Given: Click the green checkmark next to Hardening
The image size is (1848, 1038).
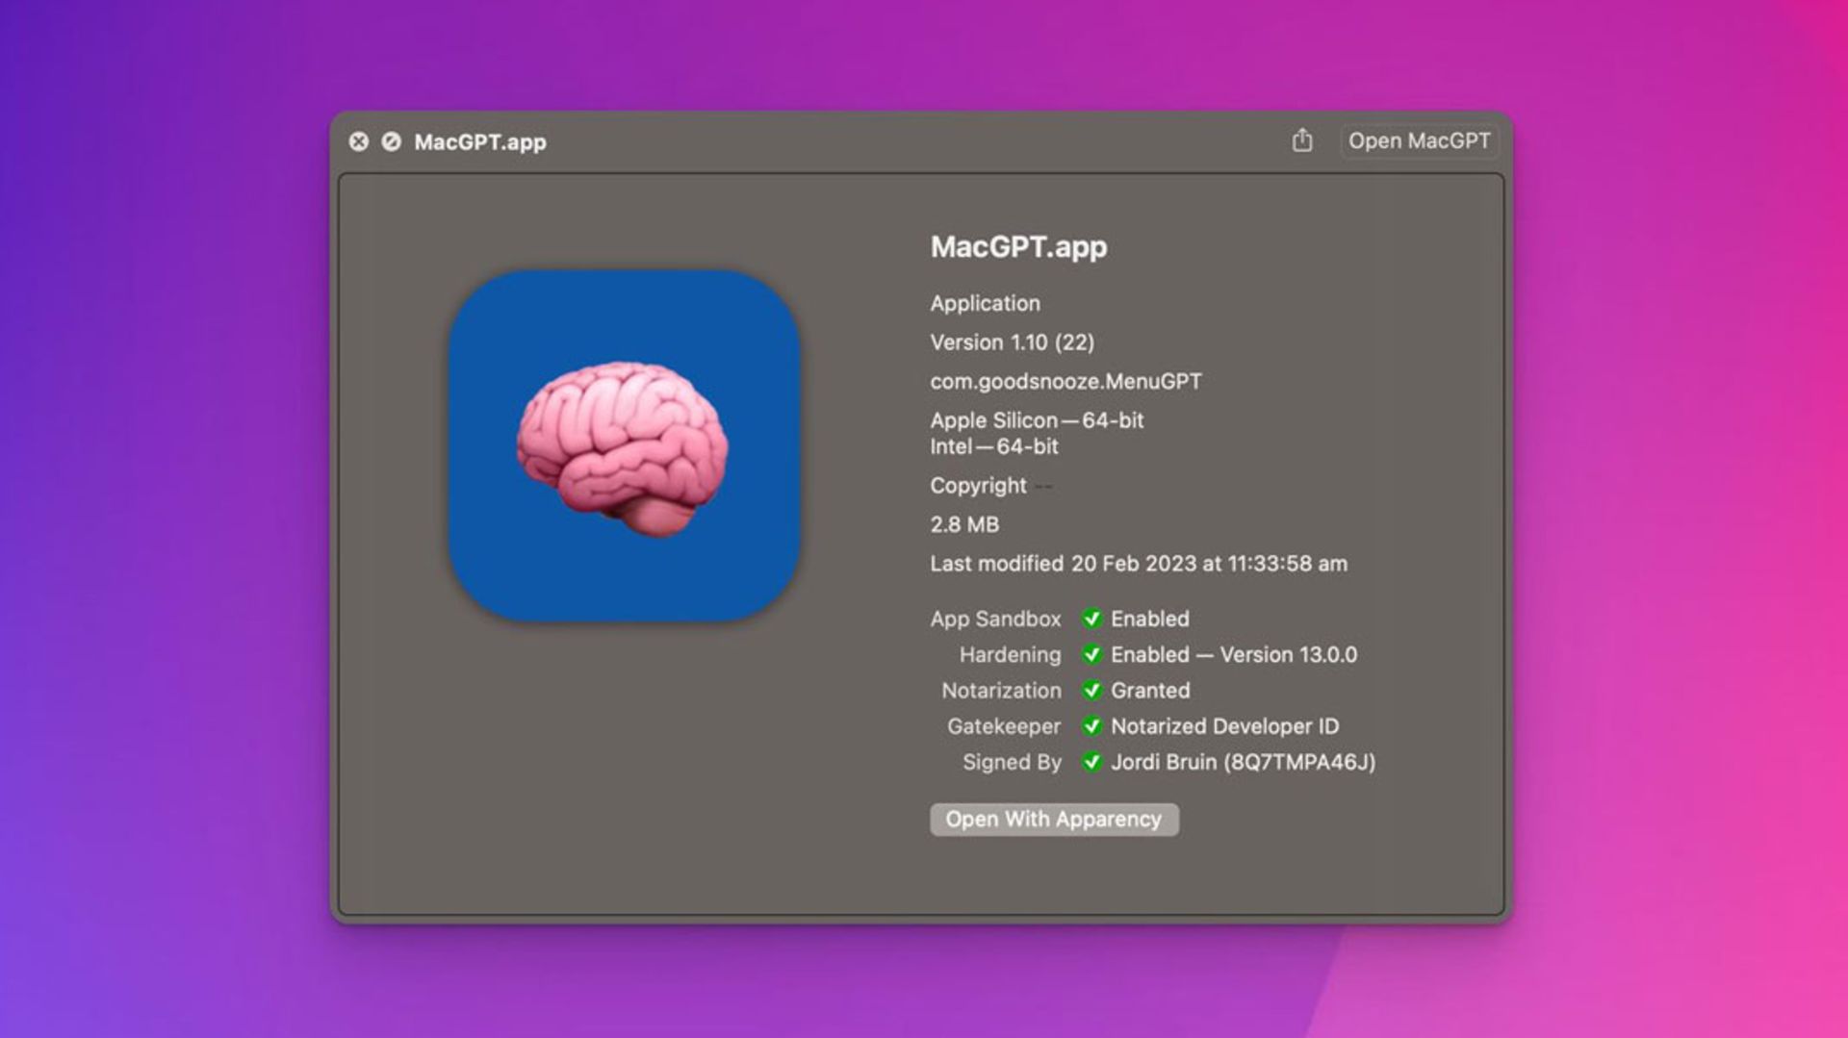Looking at the screenshot, I should tap(1091, 654).
